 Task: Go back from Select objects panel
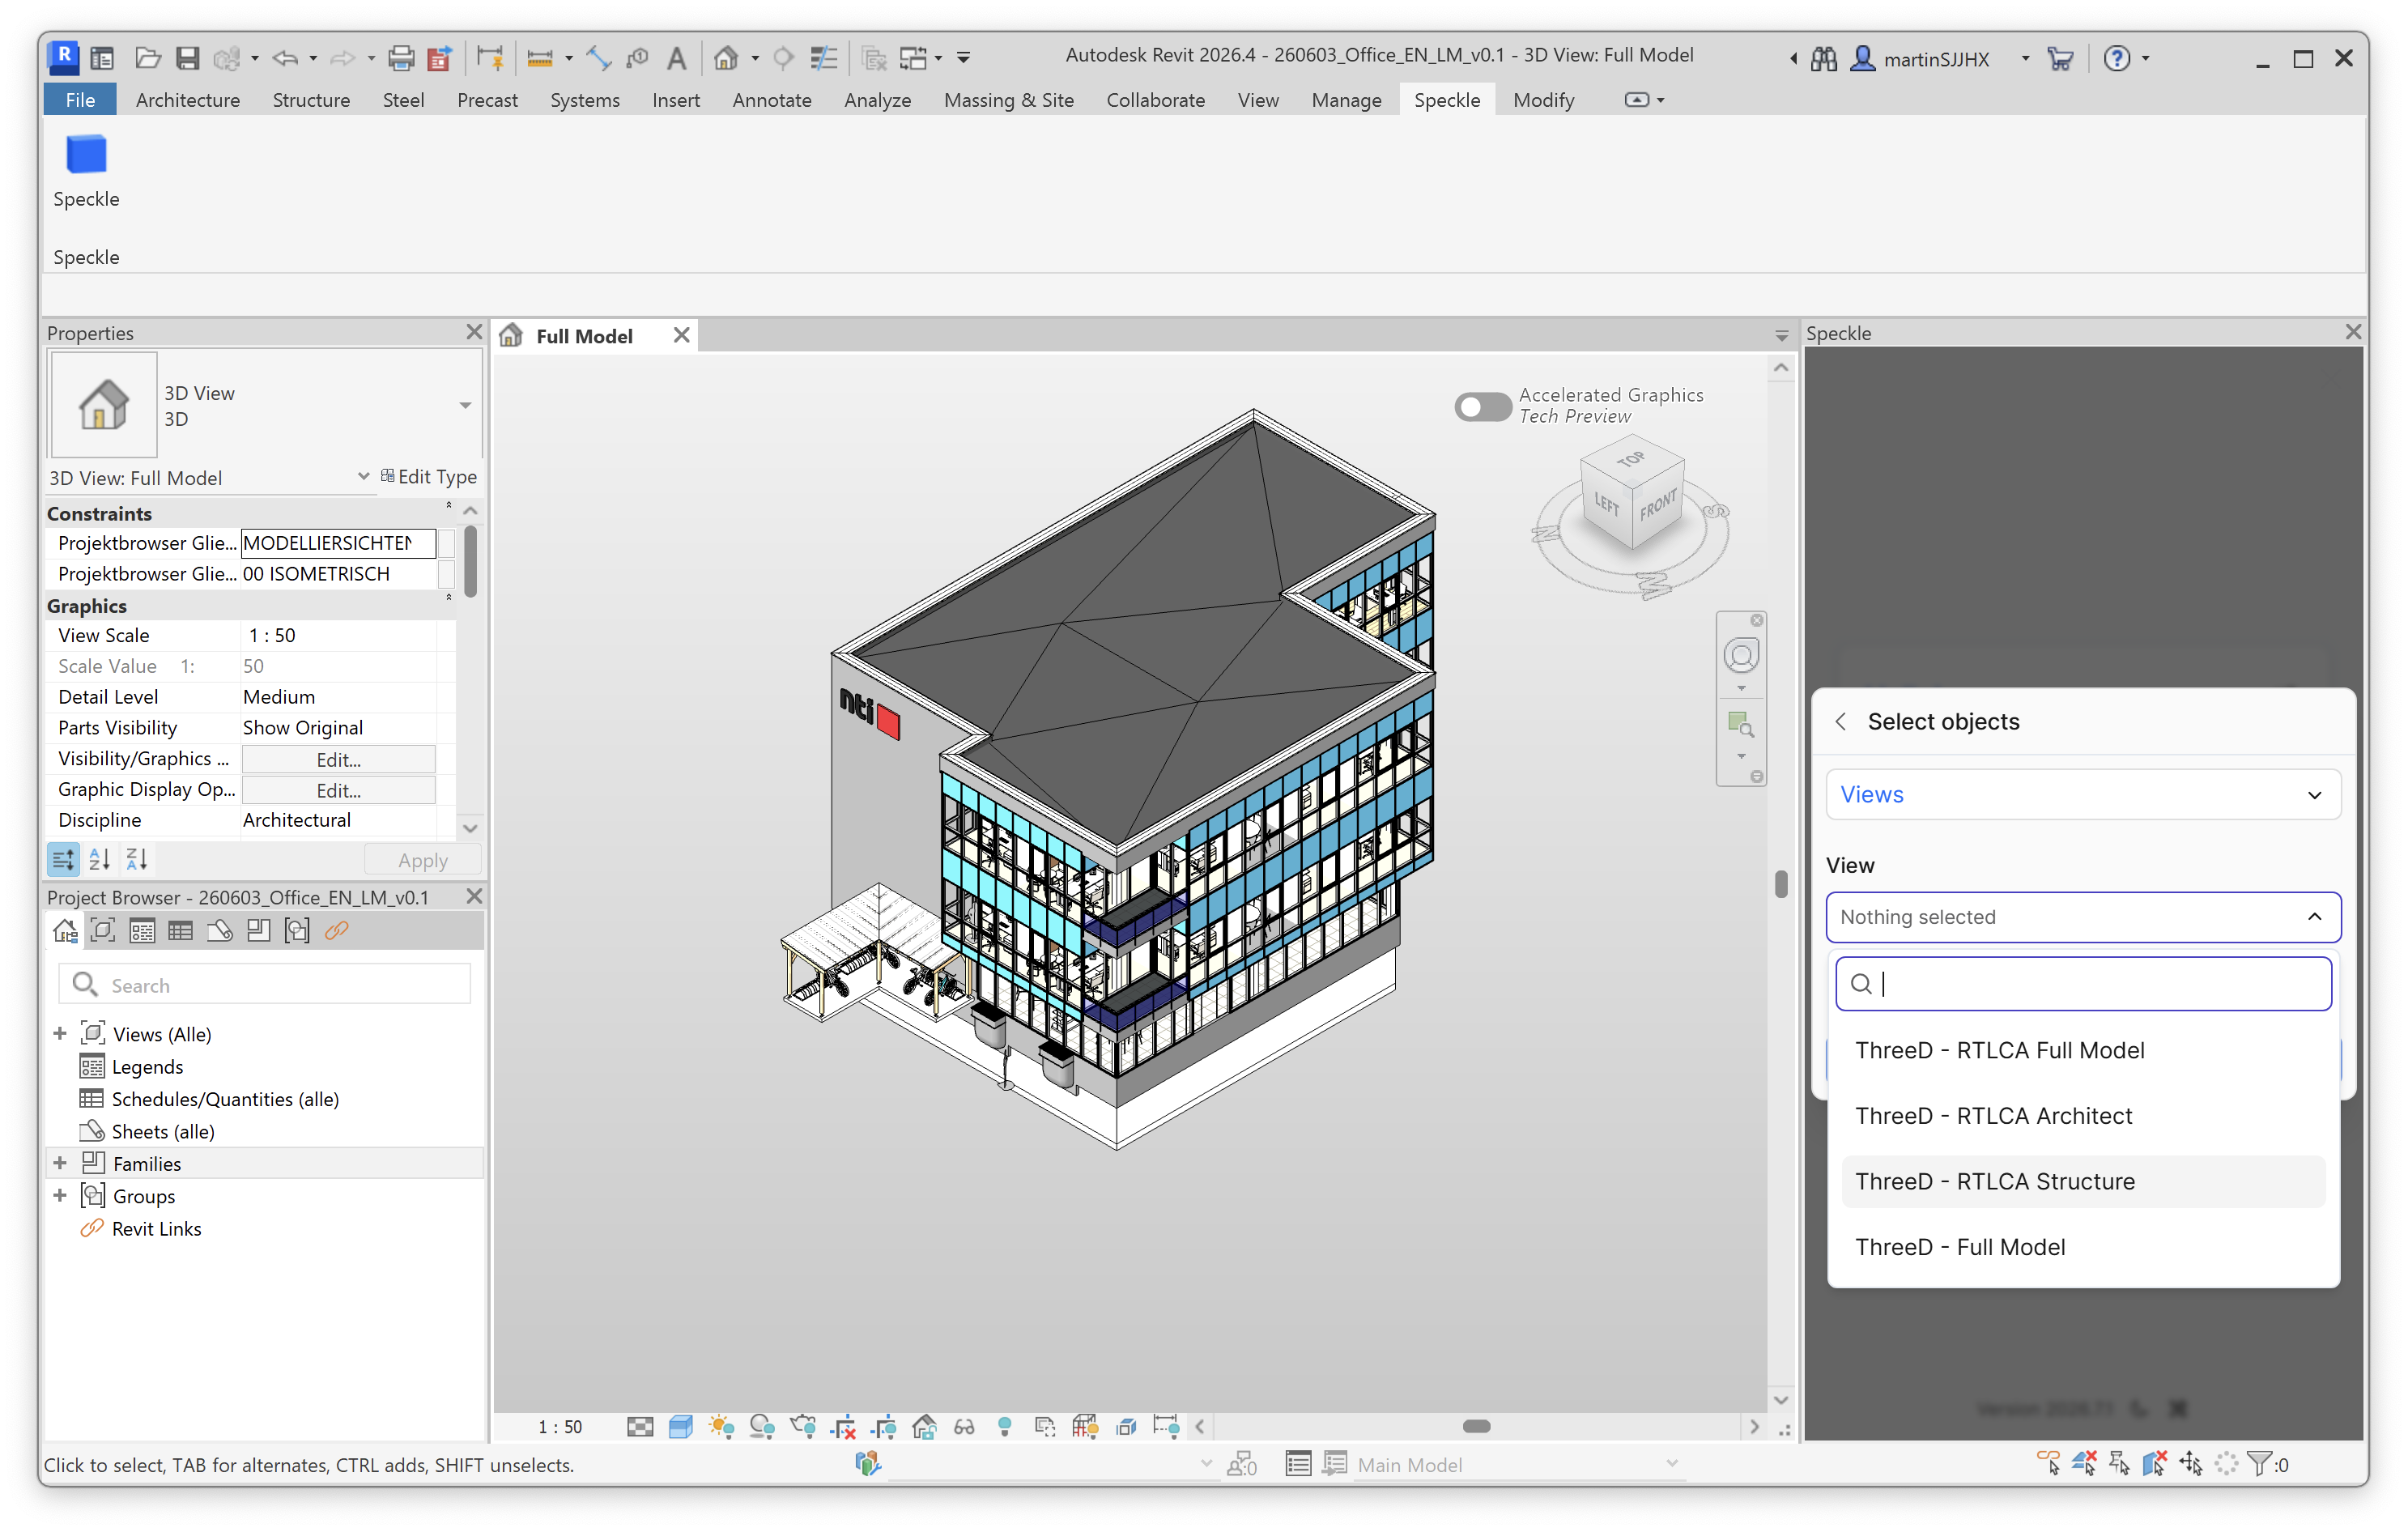[x=1840, y=721]
